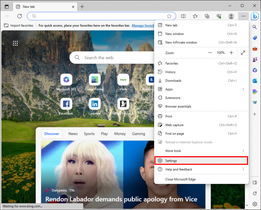Screen dimensions: 261x210
Task: Open Extensions menu item
Action: pyautogui.click(x=202, y=98)
